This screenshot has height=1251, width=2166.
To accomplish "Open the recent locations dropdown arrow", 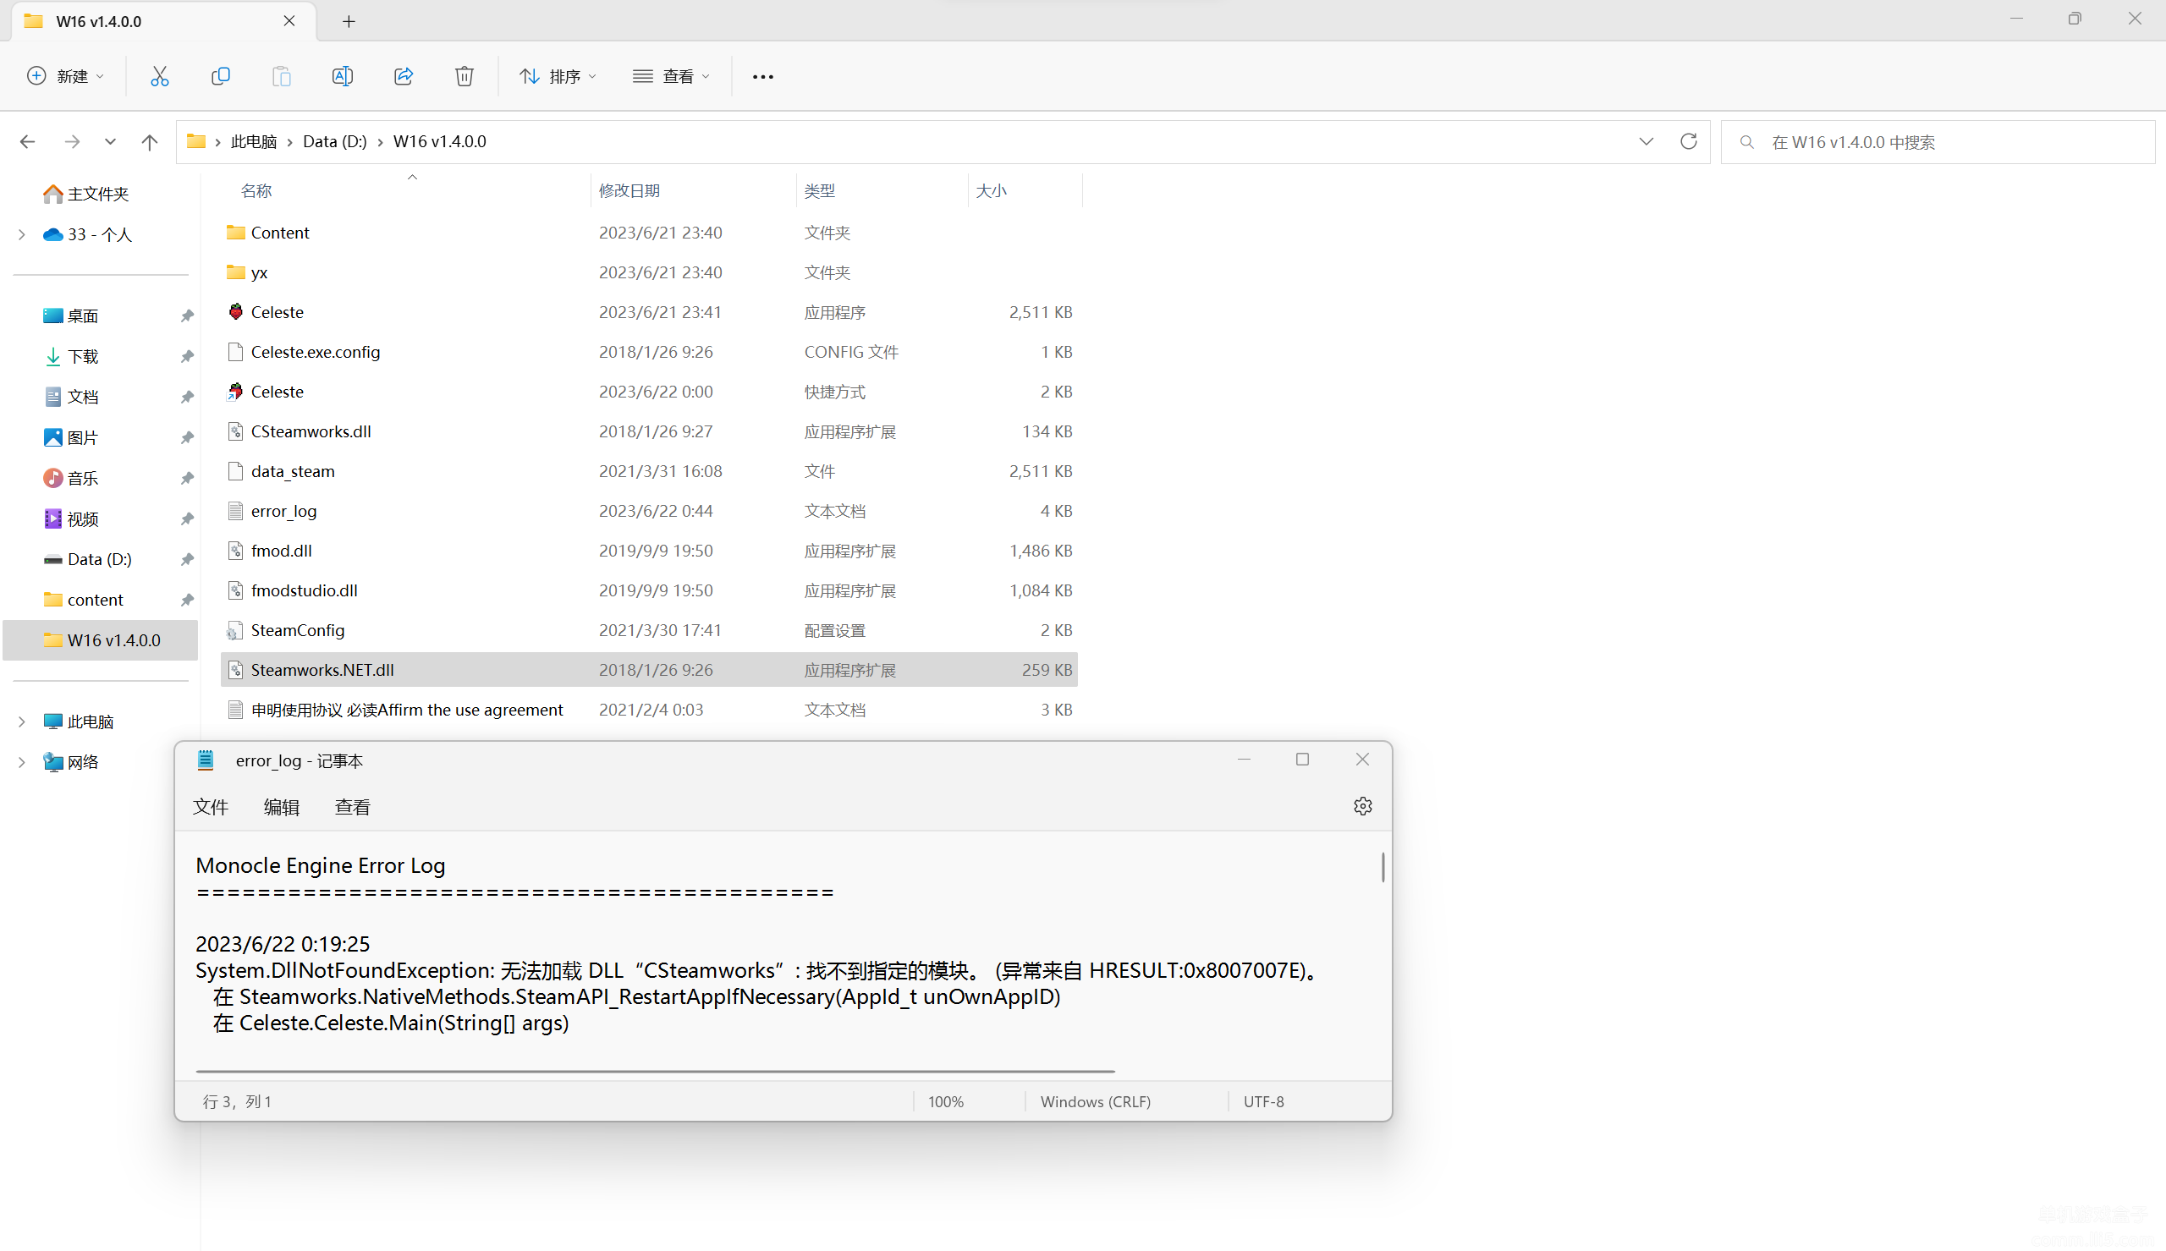I will (x=110, y=142).
